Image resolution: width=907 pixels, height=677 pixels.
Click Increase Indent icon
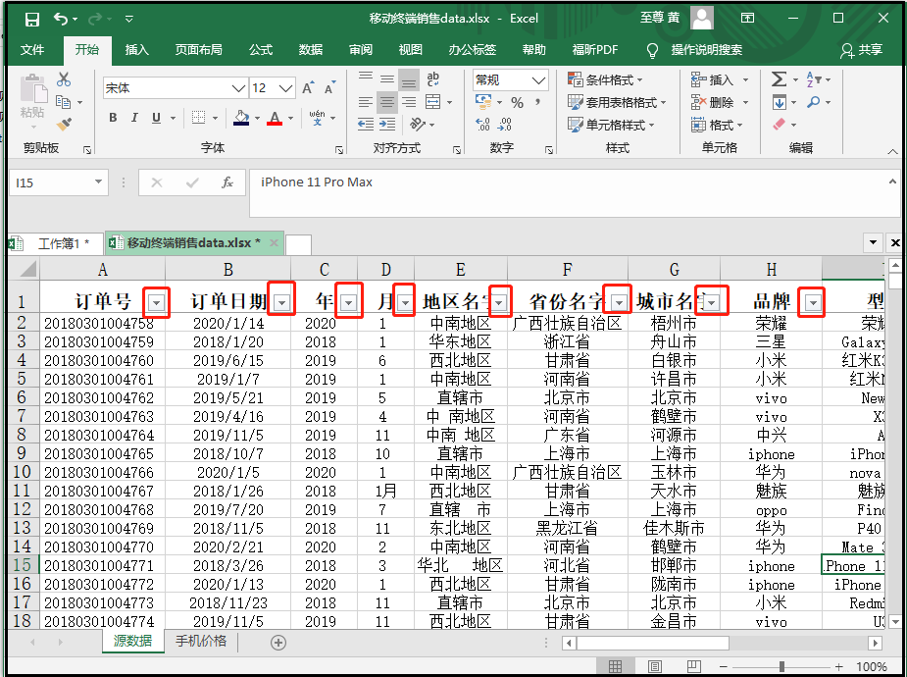pos(387,124)
